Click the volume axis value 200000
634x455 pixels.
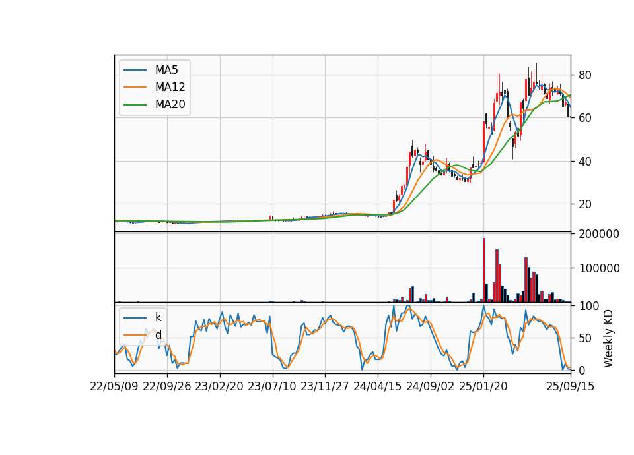click(599, 234)
